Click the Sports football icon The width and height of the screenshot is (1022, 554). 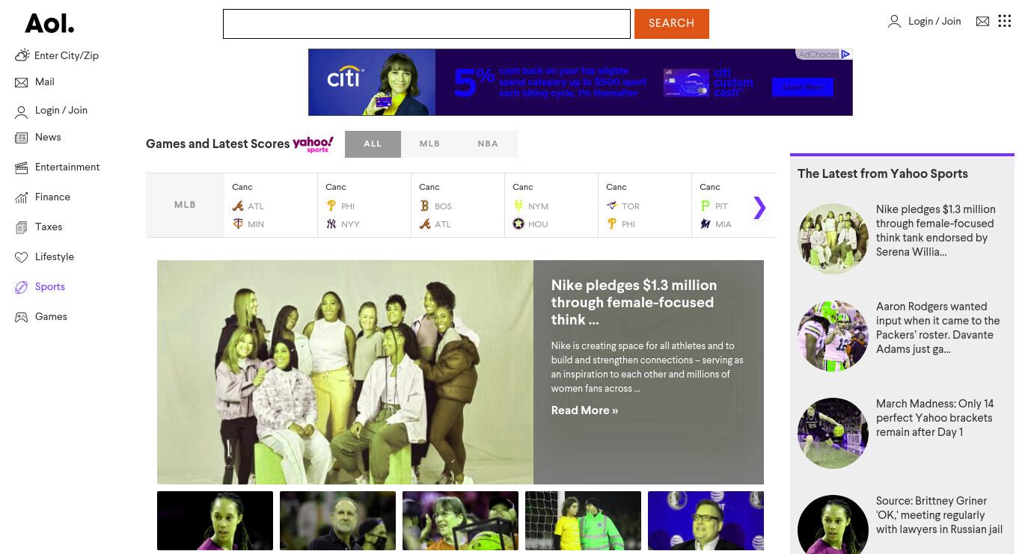click(x=22, y=287)
